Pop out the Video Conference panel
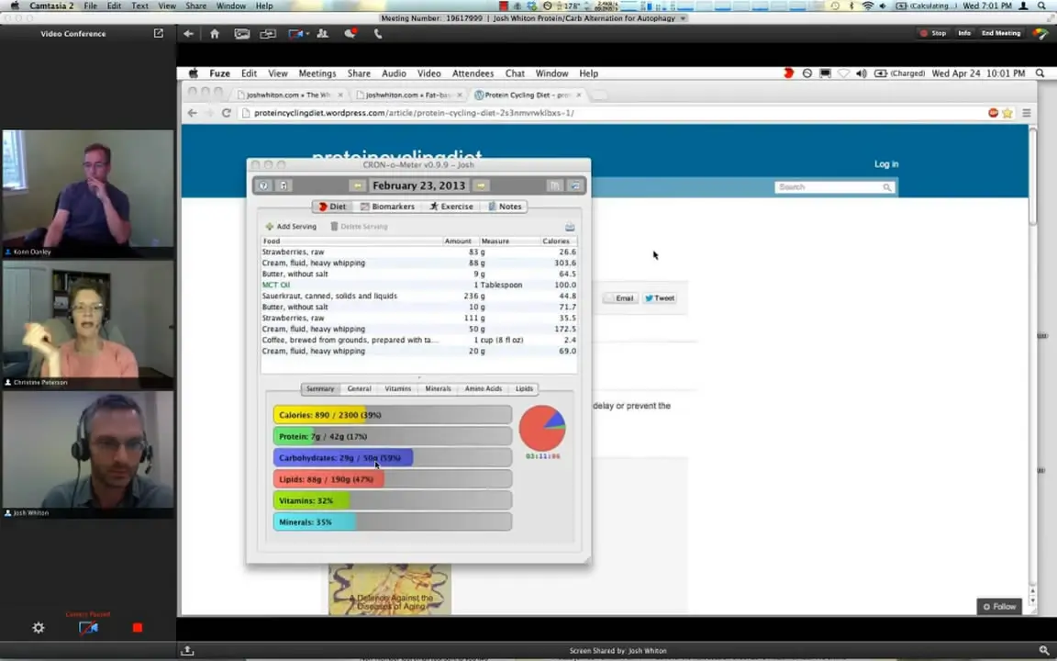 click(x=159, y=33)
